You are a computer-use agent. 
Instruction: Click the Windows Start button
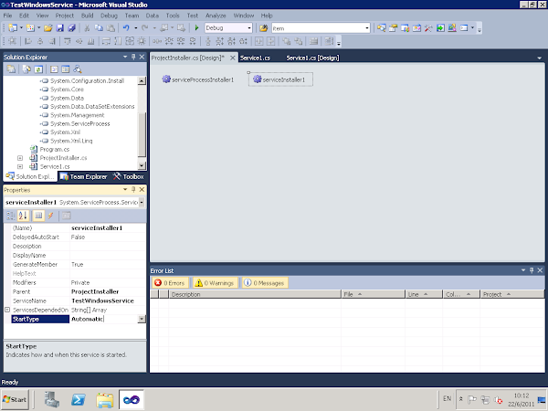[15, 399]
